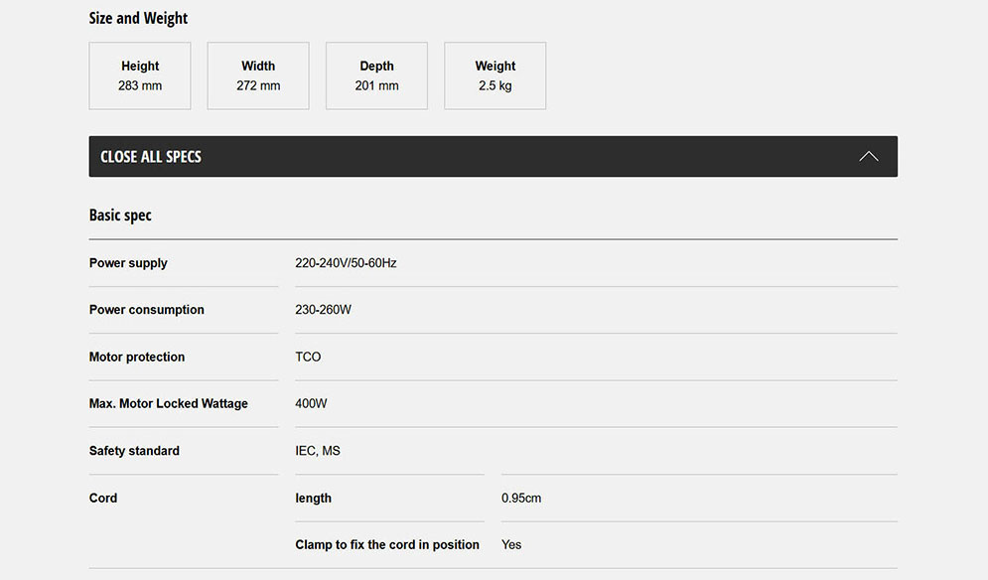Screen dimensions: 988x580
Task: Click the upward chevron icon on specs bar
Action: (x=868, y=157)
